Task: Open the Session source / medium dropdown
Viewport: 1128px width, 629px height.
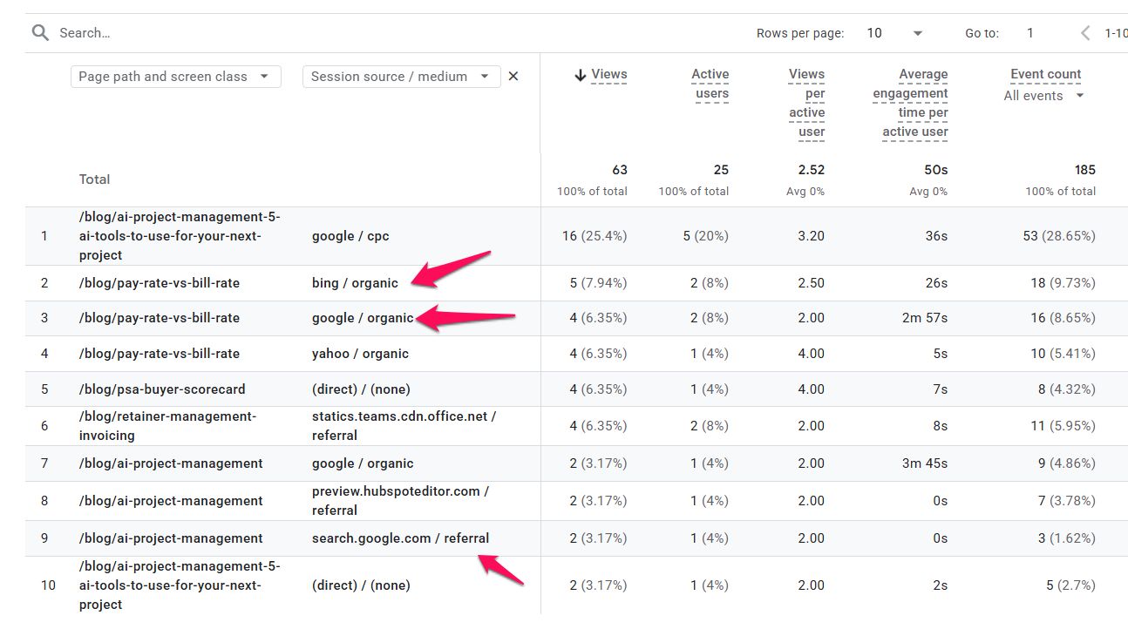Action: (x=402, y=77)
